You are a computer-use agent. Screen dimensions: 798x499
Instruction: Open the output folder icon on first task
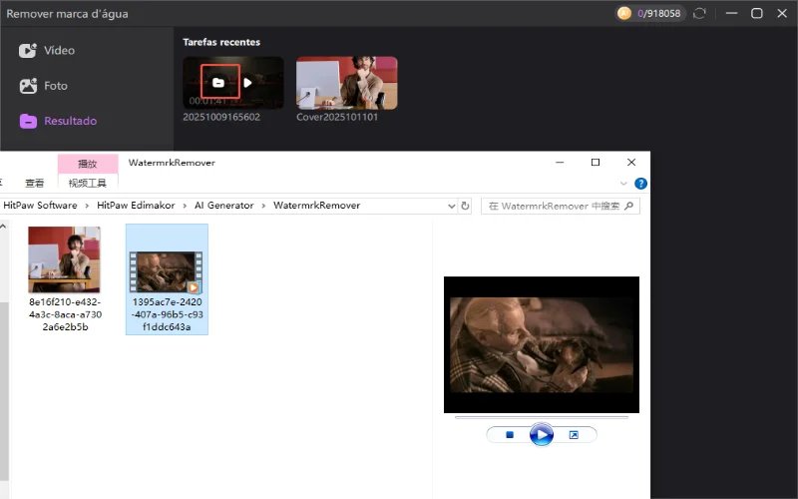219,82
